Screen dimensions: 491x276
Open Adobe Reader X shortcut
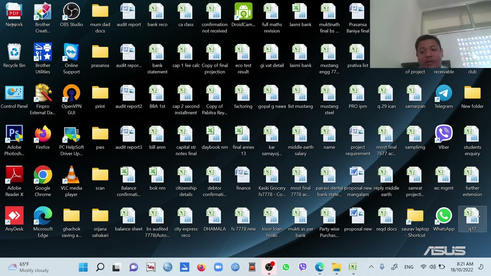point(14,182)
